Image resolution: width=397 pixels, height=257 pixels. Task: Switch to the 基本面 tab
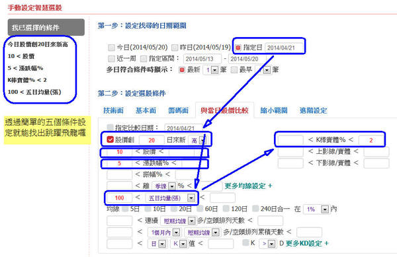[146, 110]
